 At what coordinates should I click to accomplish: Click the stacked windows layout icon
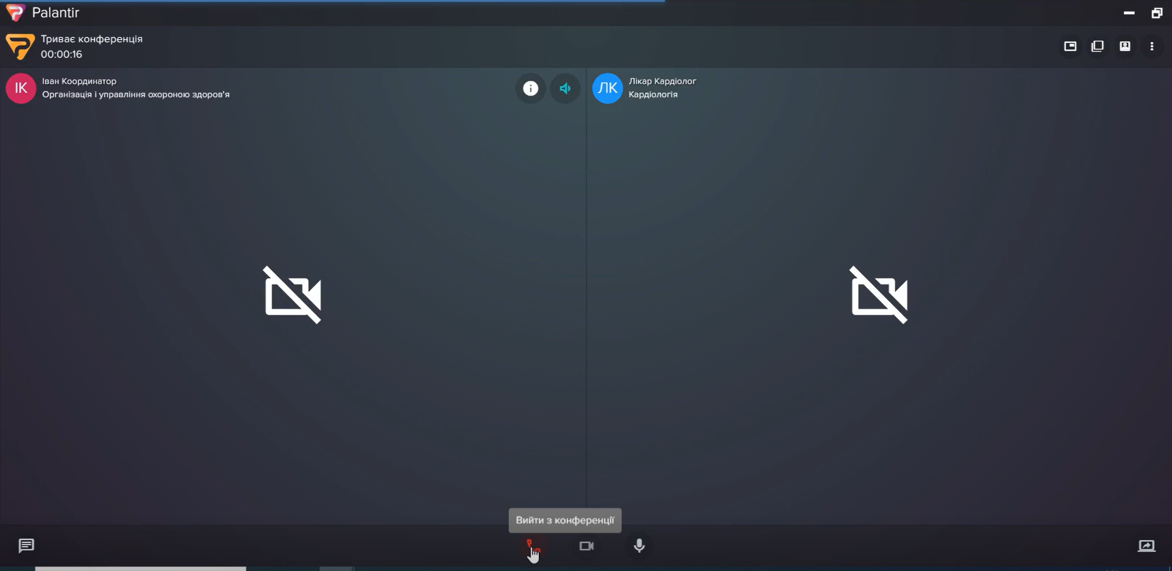point(1098,47)
